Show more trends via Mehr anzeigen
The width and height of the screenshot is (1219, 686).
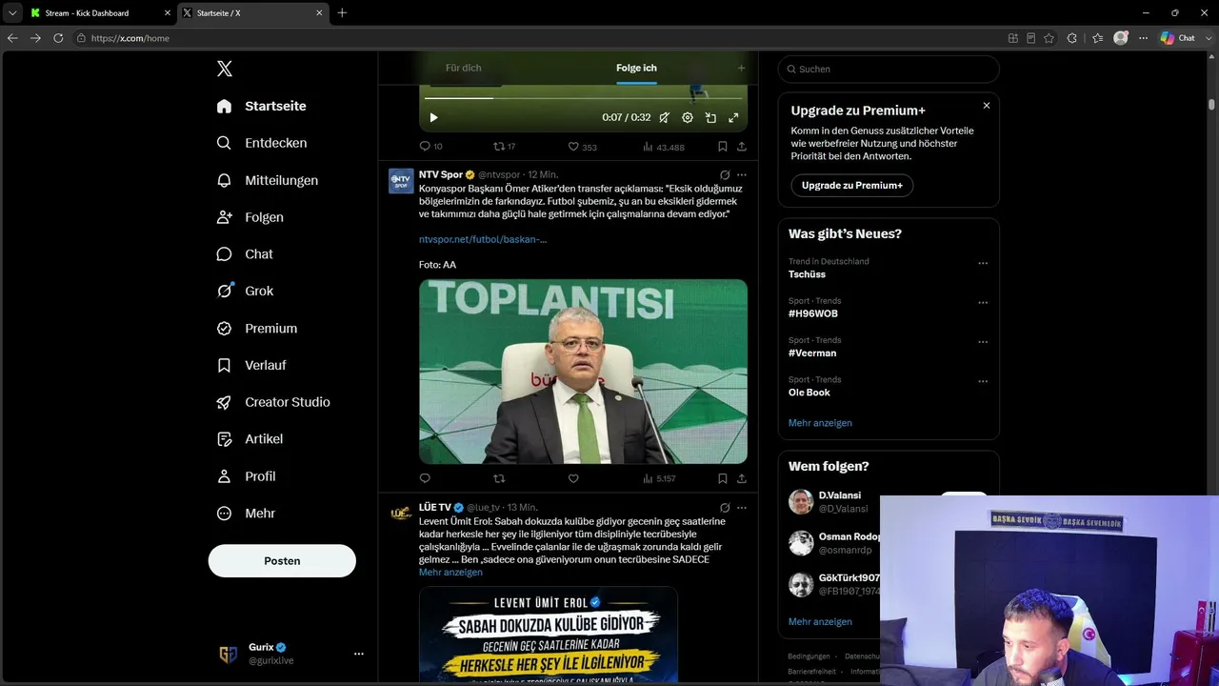tap(820, 423)
